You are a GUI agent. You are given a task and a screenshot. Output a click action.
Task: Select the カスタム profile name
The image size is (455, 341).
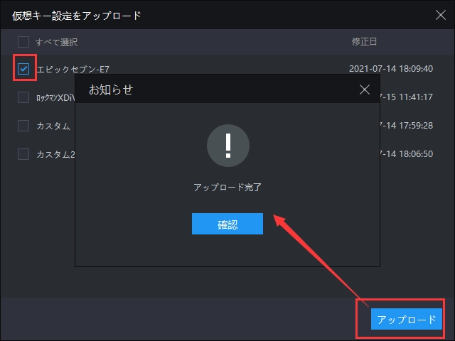tap(53, 126)
